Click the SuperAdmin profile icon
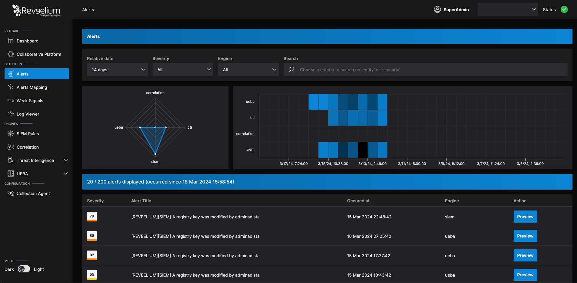 437,9
